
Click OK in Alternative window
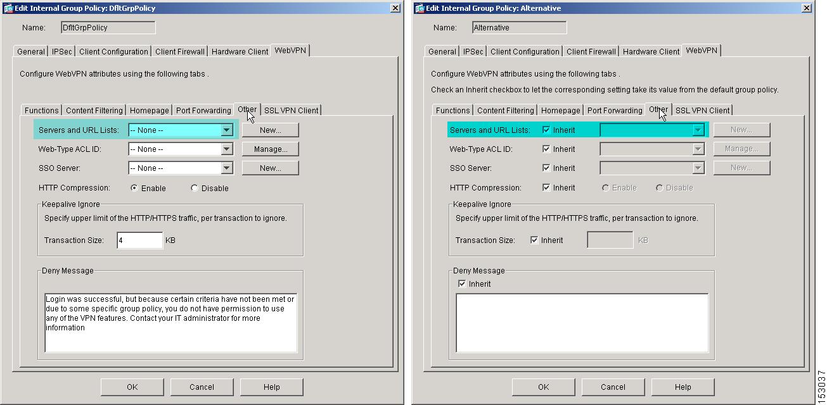click(x=543, y=387)
